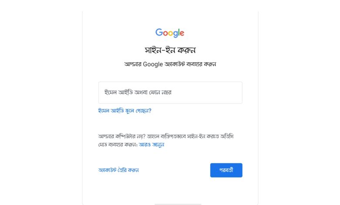
Task: Focus the ইমেল আইডি অথবা ফোন নম্বর field
Action: pos(170,92)
